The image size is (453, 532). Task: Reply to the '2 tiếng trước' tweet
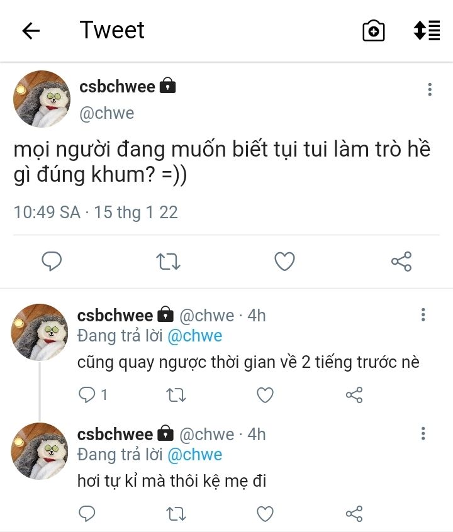click(x=86, y=395)
